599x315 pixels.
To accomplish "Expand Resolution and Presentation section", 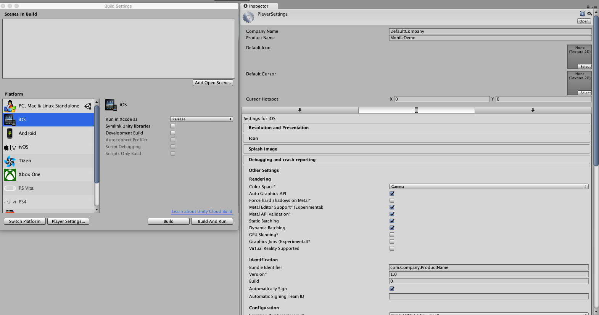I will coord(416,128).
